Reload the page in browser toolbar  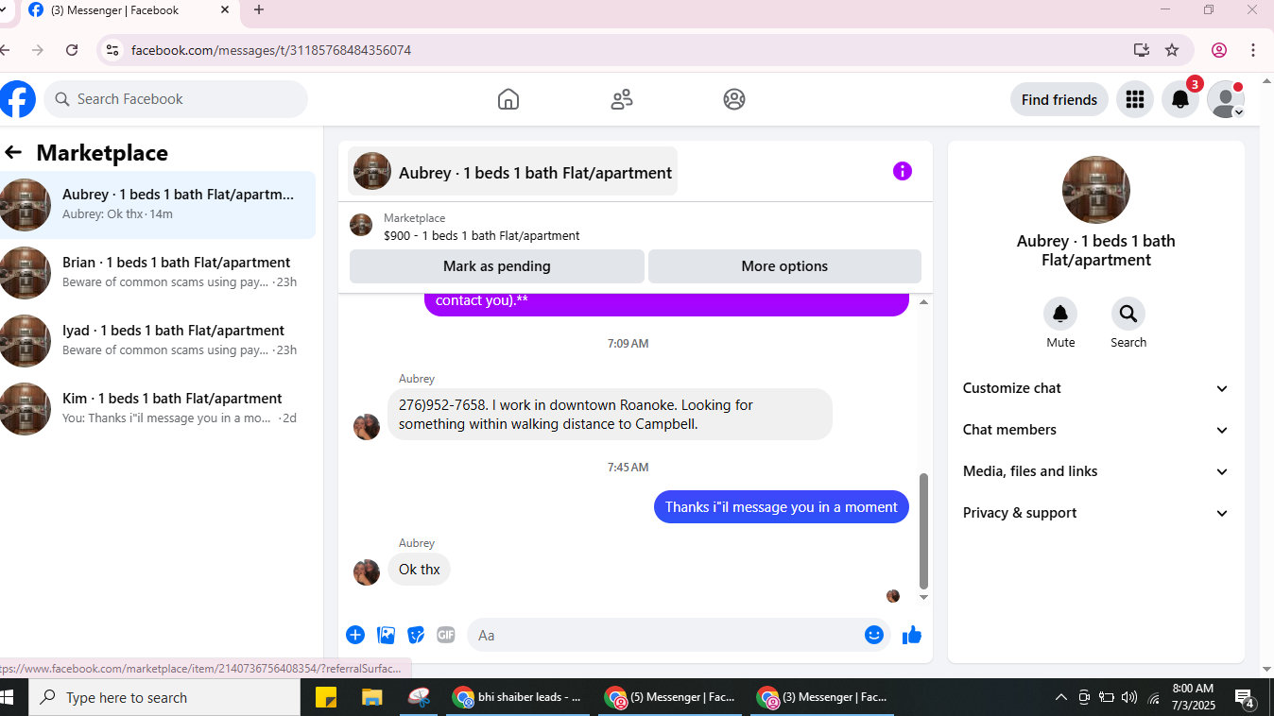[x=72, y=50]
